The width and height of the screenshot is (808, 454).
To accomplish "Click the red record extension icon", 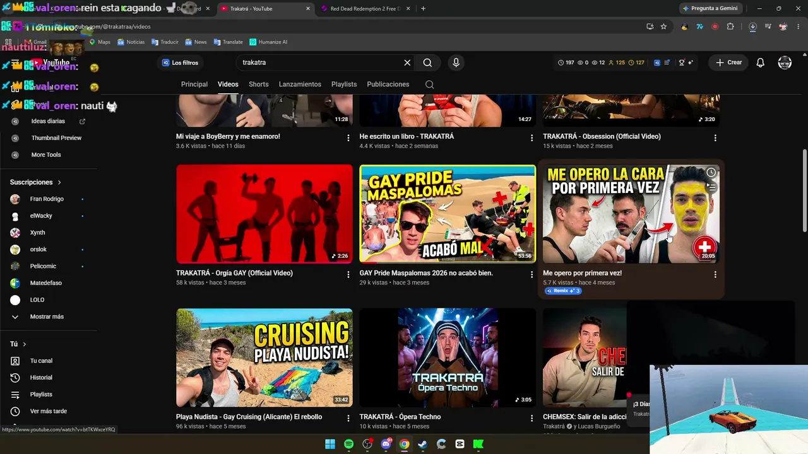I will (715, 26).
